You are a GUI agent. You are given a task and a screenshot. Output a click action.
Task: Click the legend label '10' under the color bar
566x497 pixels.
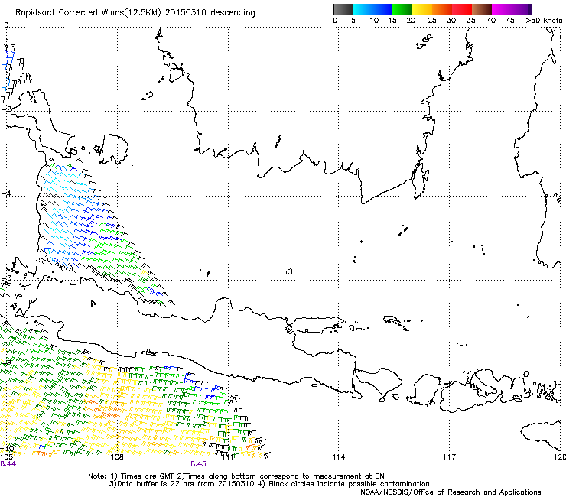[374, 21]
